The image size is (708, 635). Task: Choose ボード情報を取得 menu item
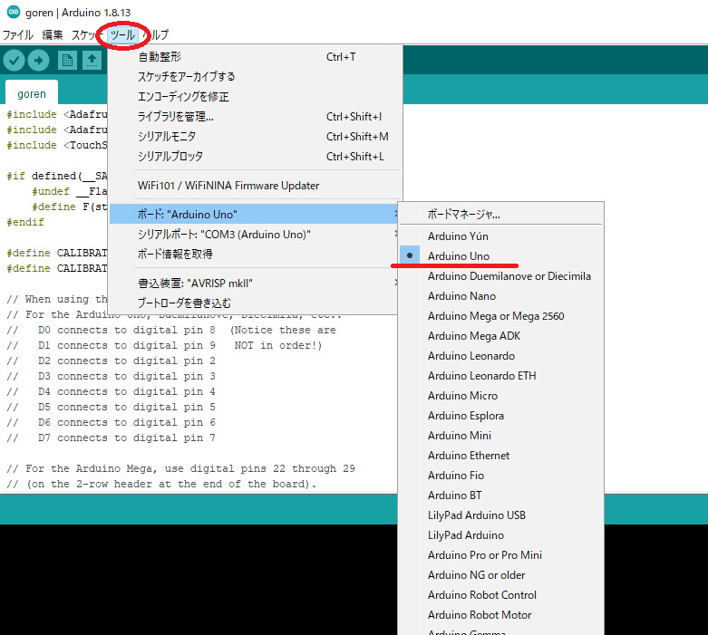coord(254,254)
